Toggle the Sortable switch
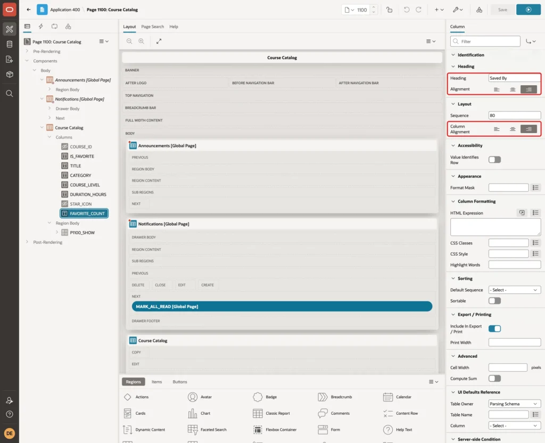Viewport: 545px width, 443px height. (x=494, y=301)
